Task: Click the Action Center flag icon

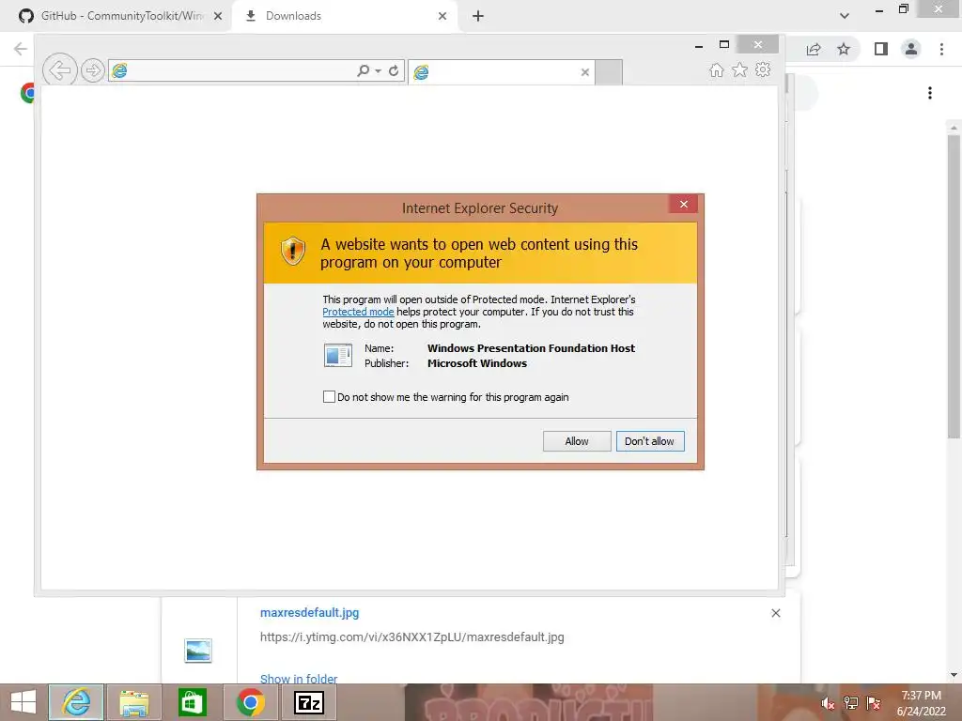Action: pyautogui.click(x=874, y=703)
